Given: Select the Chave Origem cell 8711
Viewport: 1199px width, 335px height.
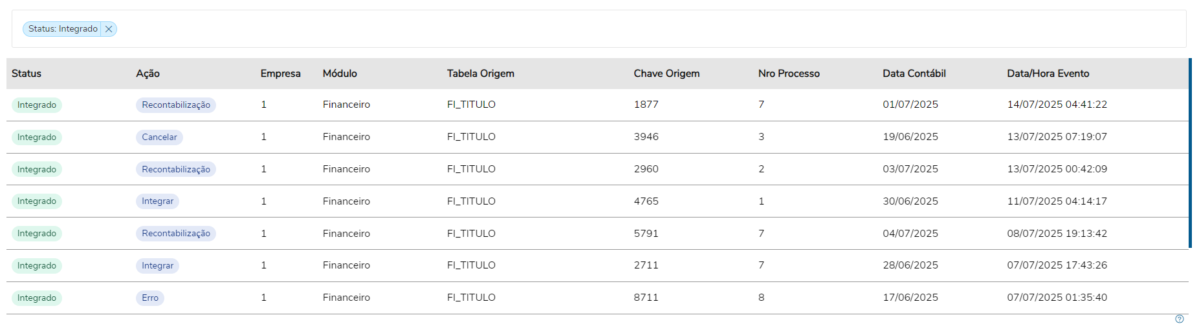Looking at the screenshot, I should click(x=646, y=298).
